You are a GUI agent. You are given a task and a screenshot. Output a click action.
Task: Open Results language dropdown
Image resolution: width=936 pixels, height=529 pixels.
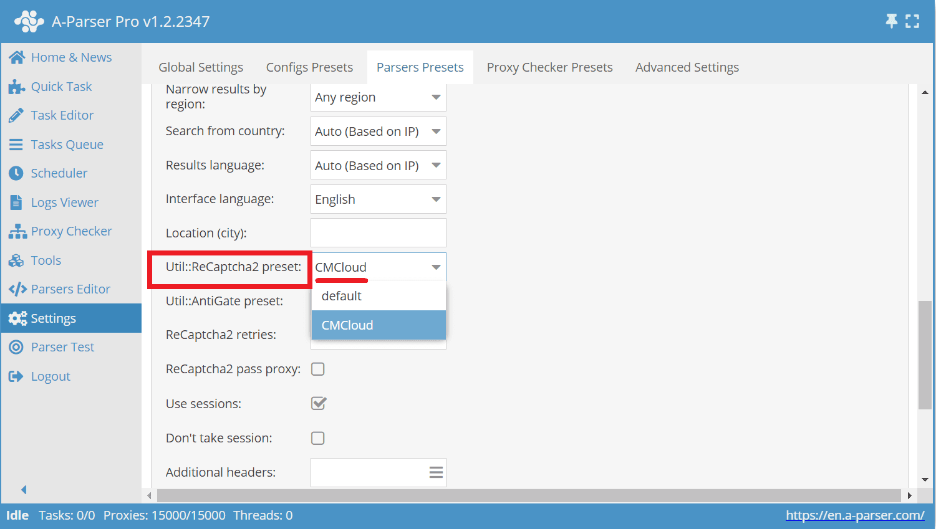point(379,166)
